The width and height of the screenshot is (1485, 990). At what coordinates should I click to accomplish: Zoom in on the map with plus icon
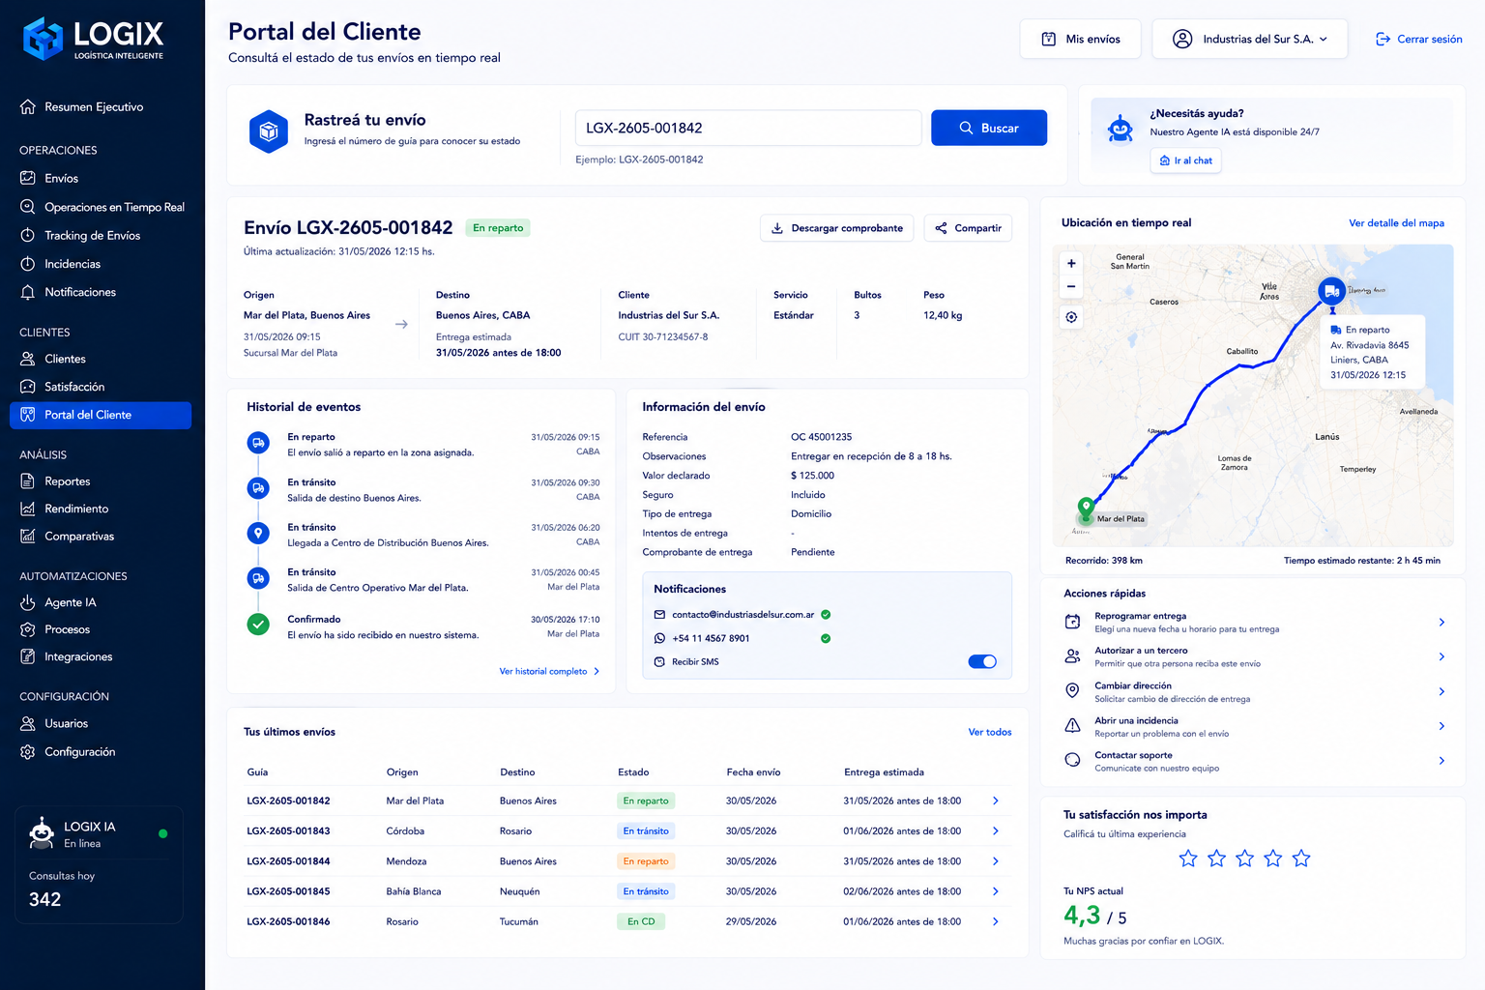tap(1071, 263)
